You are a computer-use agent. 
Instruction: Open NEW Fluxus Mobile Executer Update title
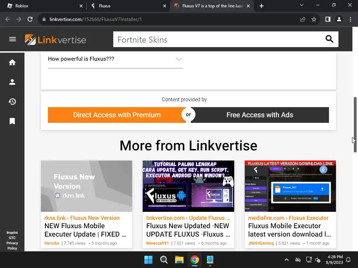coord(85,230)
